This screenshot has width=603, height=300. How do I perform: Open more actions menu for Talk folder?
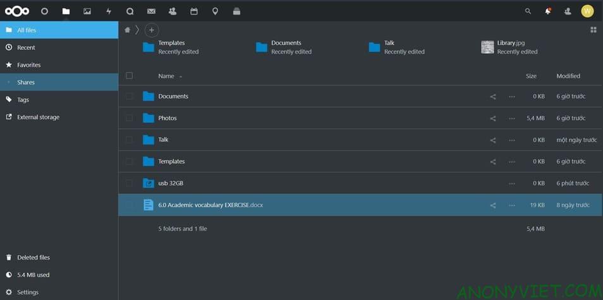coord(511,140)
